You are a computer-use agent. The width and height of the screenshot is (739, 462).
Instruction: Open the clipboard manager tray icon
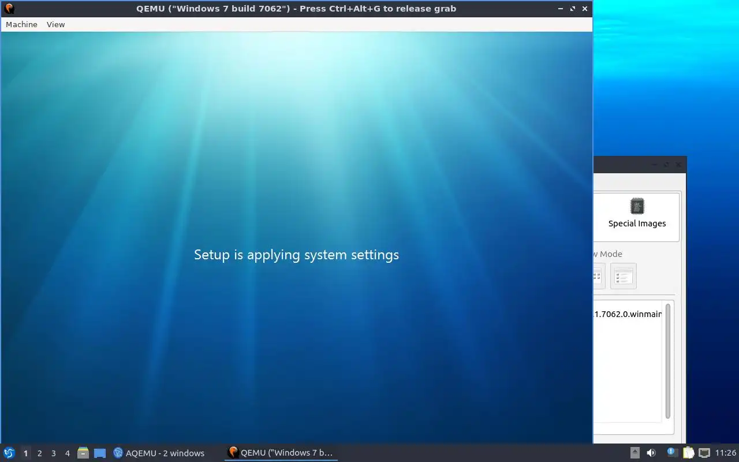click(688, 453)
